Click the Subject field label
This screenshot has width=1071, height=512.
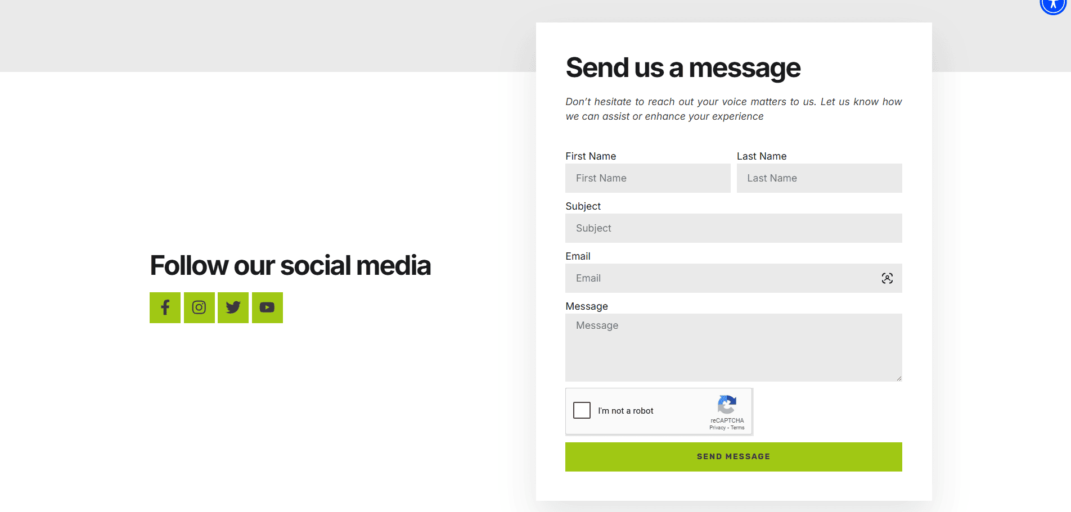[x=583, y=206]
